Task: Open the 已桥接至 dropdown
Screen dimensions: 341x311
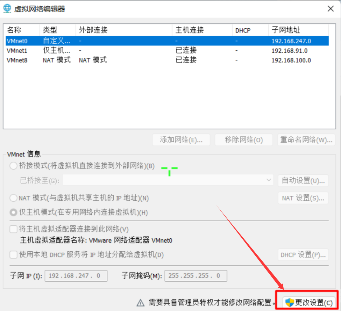Action: pyautogui.click(x=168, y=180)
